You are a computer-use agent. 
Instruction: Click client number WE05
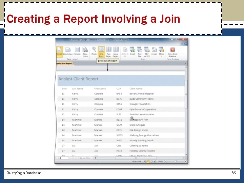[x=119, y=135]
